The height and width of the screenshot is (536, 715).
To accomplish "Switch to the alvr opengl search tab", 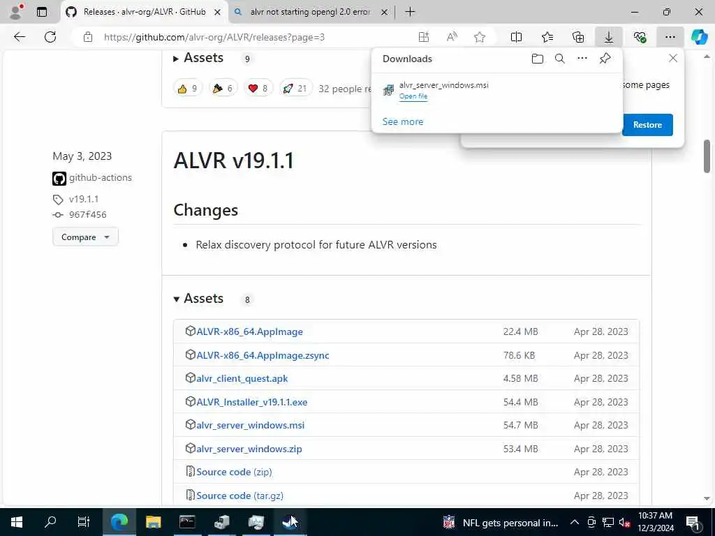I will tap(310, 12).
